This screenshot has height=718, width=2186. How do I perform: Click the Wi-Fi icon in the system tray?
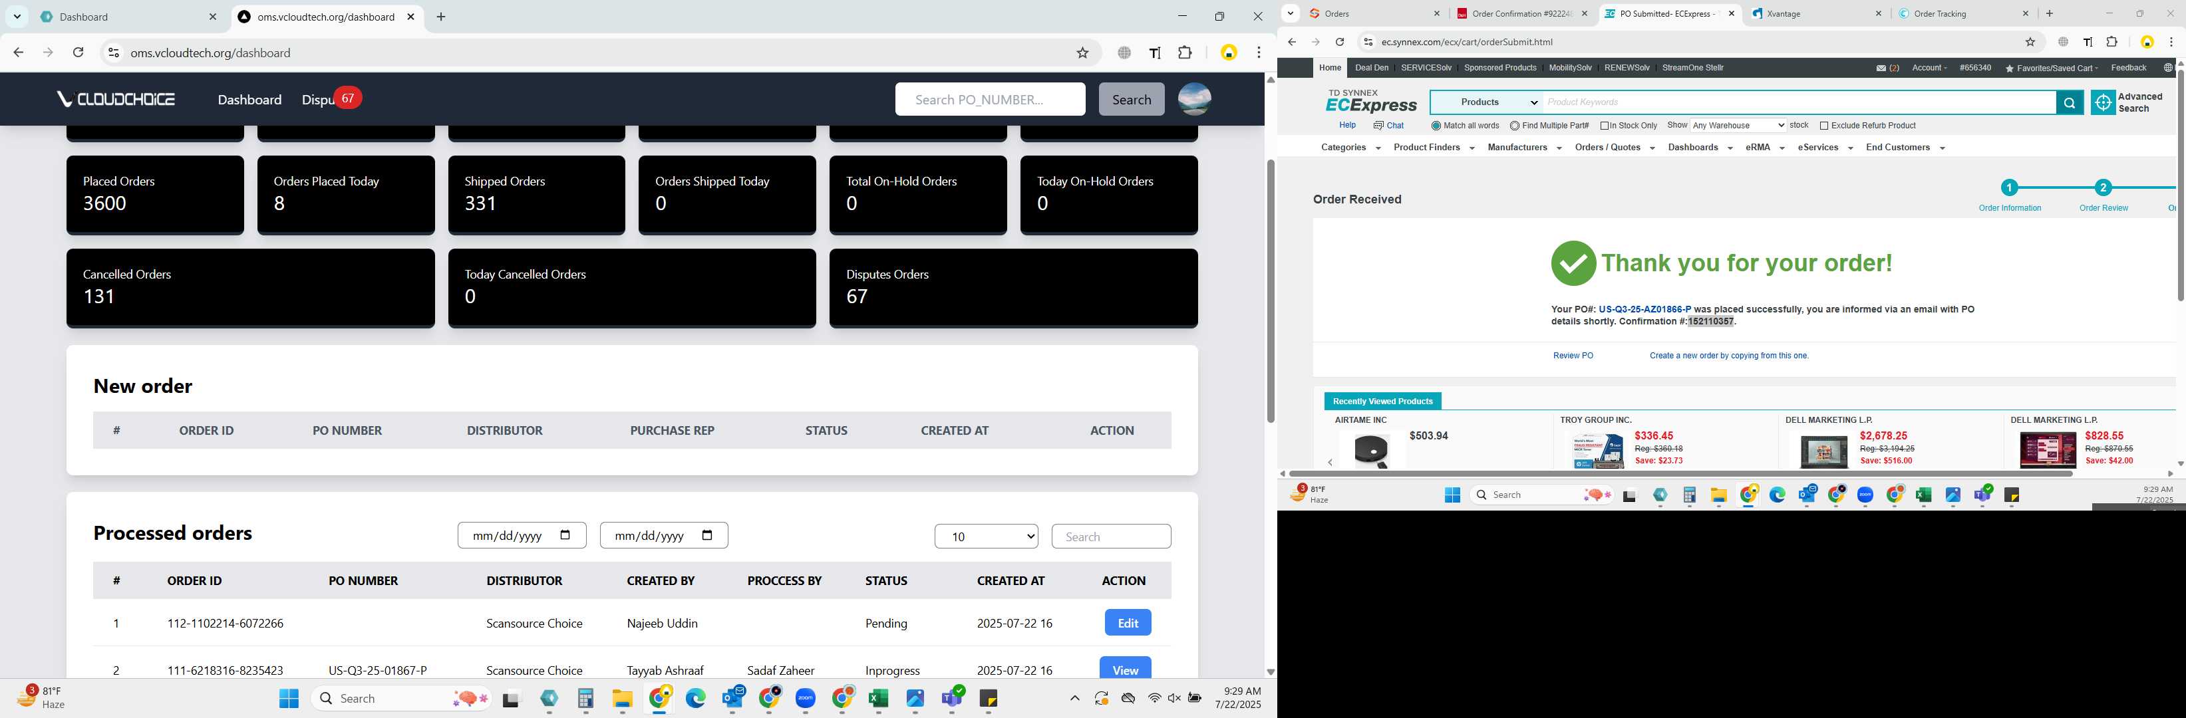(x=1154, y=699)
